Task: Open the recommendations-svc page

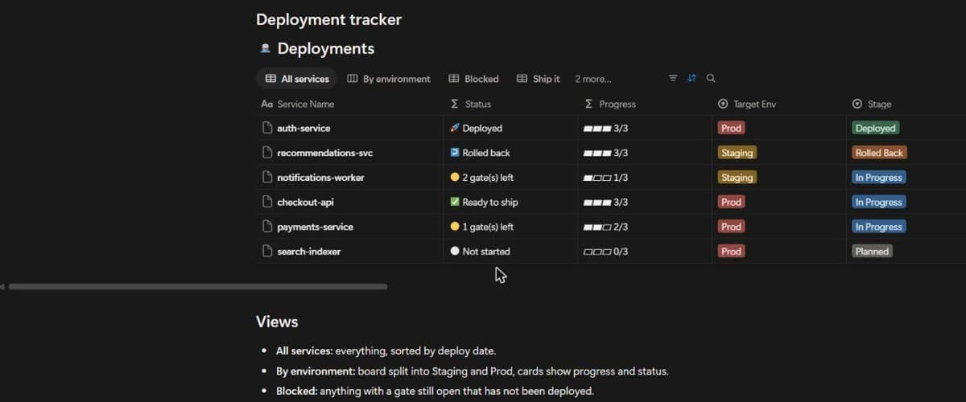Action: click(x=324, y=153)
